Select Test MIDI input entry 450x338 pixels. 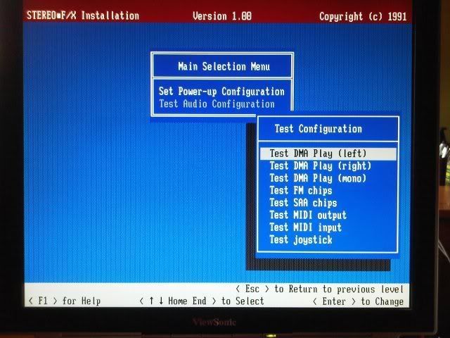(x=306, y=227)
